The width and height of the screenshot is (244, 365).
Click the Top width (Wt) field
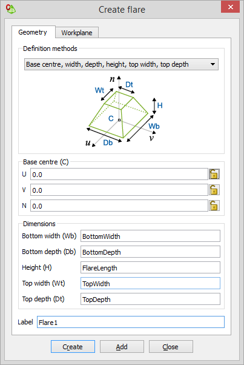(150, 283)
